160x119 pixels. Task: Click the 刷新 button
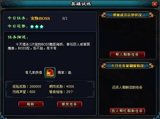click(x=31, y=104)
